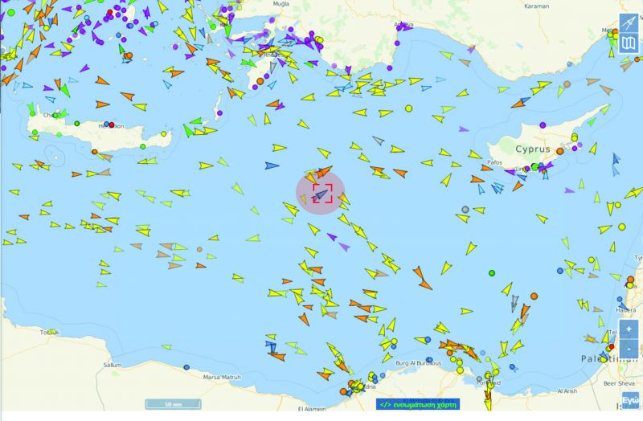Viewport: 643px width, 421px height.
Task: Select the vessel inside the red target brackets
Action: click(x=321, y=193)
